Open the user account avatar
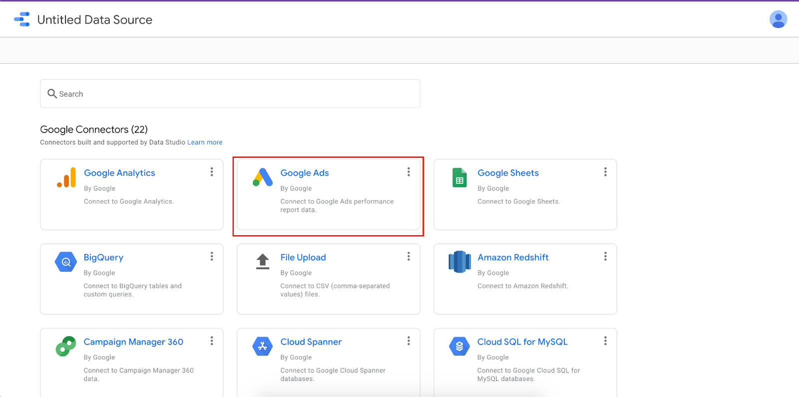This screenshot has height=397, width=799. (778, 19)
